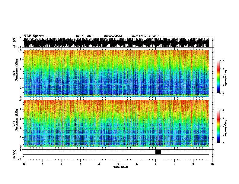
Task: Click the "0" tick on the time axis
Action: click(24, 164)
